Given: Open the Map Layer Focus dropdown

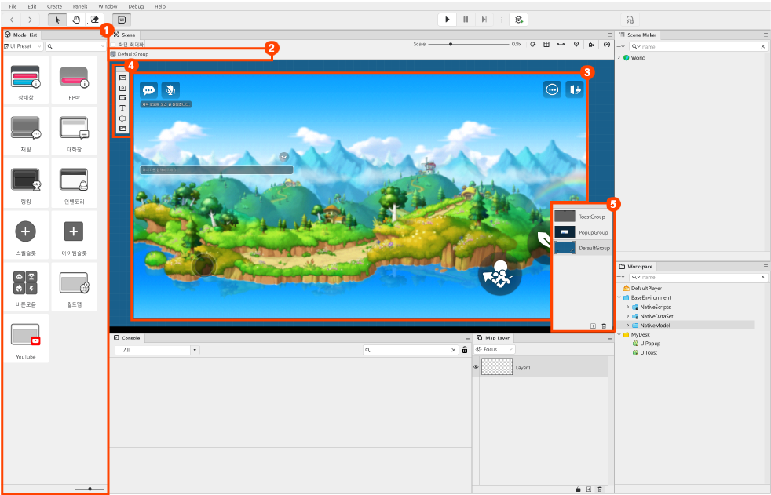Looking at the screenshot, I should point(494,349).
